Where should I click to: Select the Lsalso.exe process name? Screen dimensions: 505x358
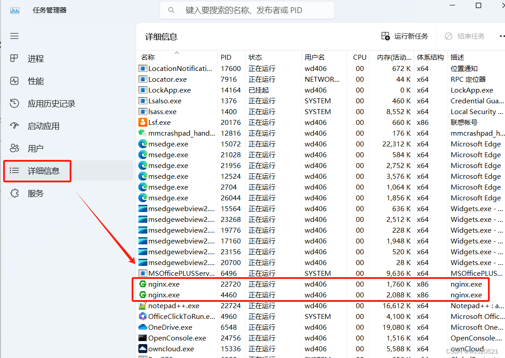(164, 101)
